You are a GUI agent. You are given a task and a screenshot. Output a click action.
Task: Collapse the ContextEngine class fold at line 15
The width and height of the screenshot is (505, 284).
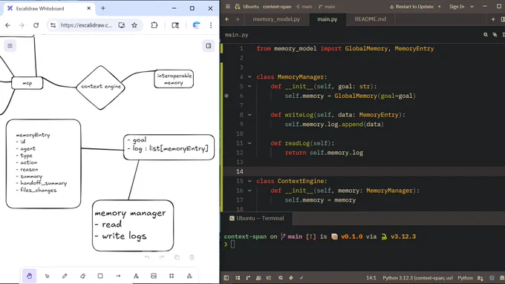[250, 181]
